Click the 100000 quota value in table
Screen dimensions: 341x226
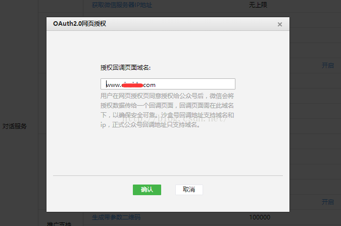(x=259, y=217)
